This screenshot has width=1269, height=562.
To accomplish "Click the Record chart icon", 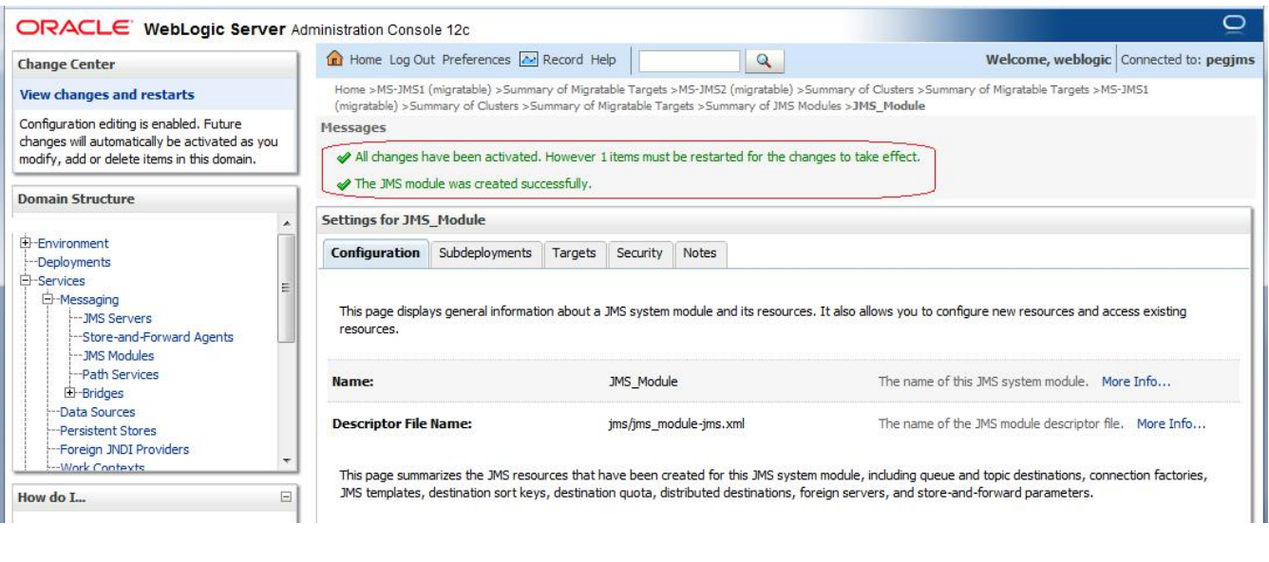I will click(529, 60).
